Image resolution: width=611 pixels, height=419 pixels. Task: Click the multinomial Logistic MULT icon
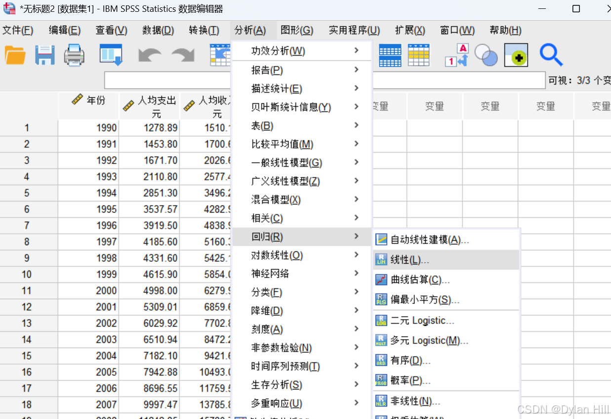point(381,341)
